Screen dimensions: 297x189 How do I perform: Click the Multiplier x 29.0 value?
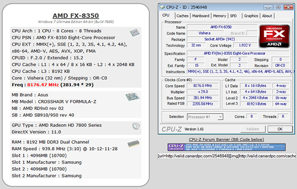point(202,92)
